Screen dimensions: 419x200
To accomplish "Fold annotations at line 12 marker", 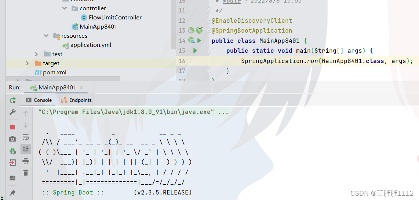I will click(209, 21).
